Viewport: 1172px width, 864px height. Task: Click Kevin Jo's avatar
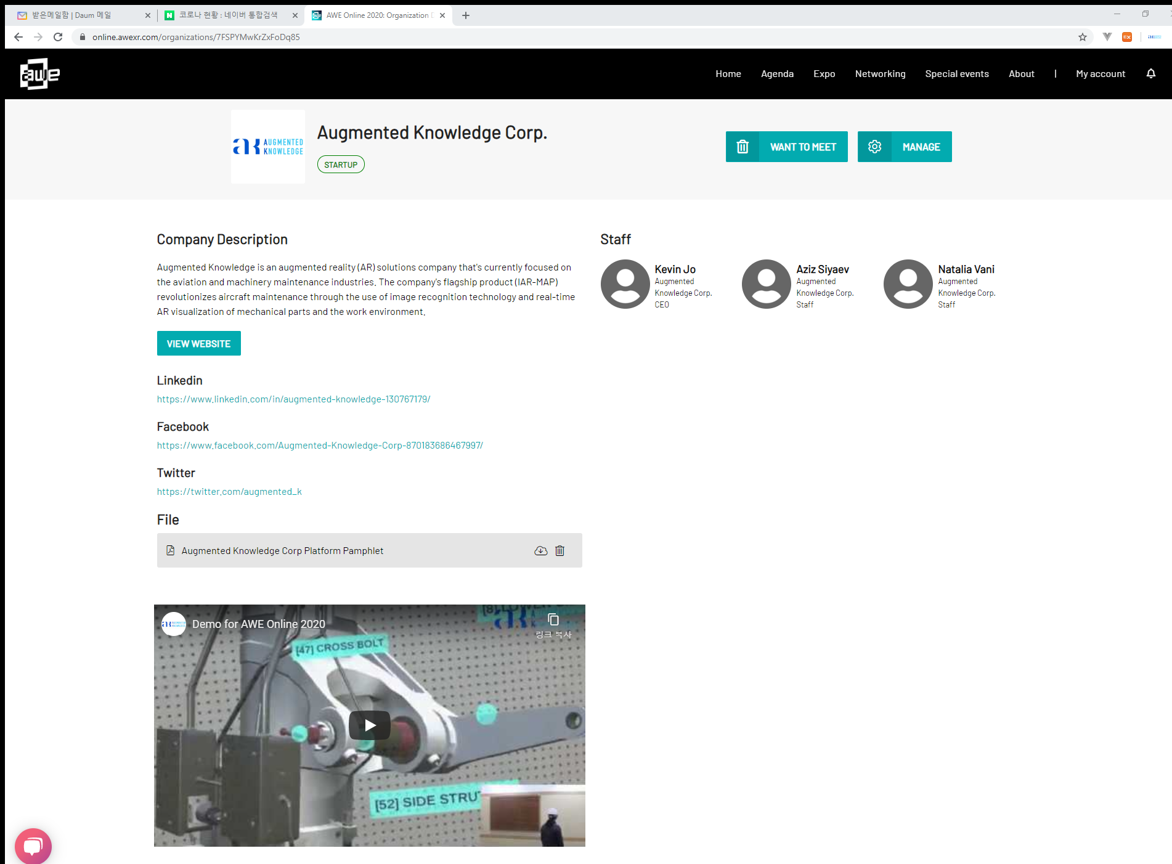625,284
